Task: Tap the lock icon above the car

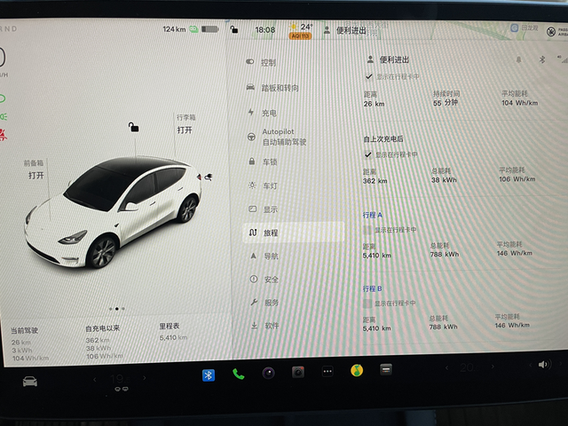Action: coord(133,127)
